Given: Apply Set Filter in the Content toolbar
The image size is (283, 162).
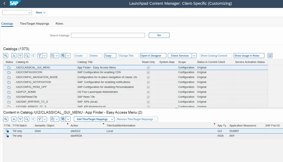Looking at the screenshot, I should [40, 119].
